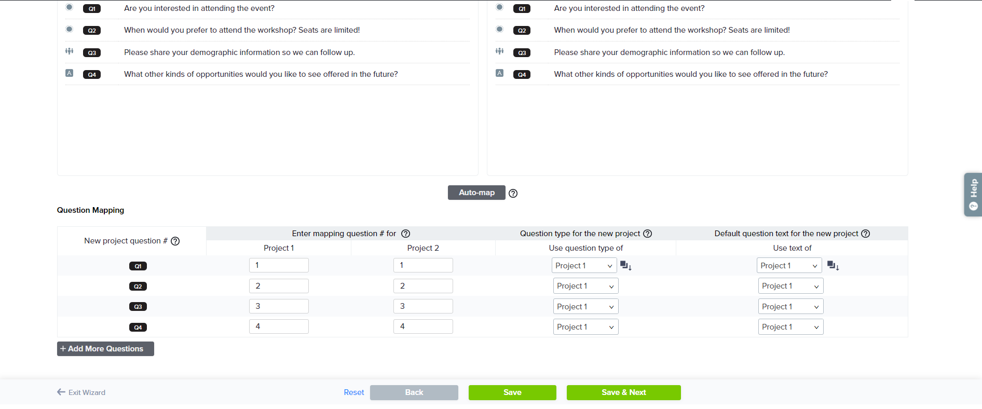Screen dimensions: 982x409
Task: Open the Help side tab
Action: (973, 195)
